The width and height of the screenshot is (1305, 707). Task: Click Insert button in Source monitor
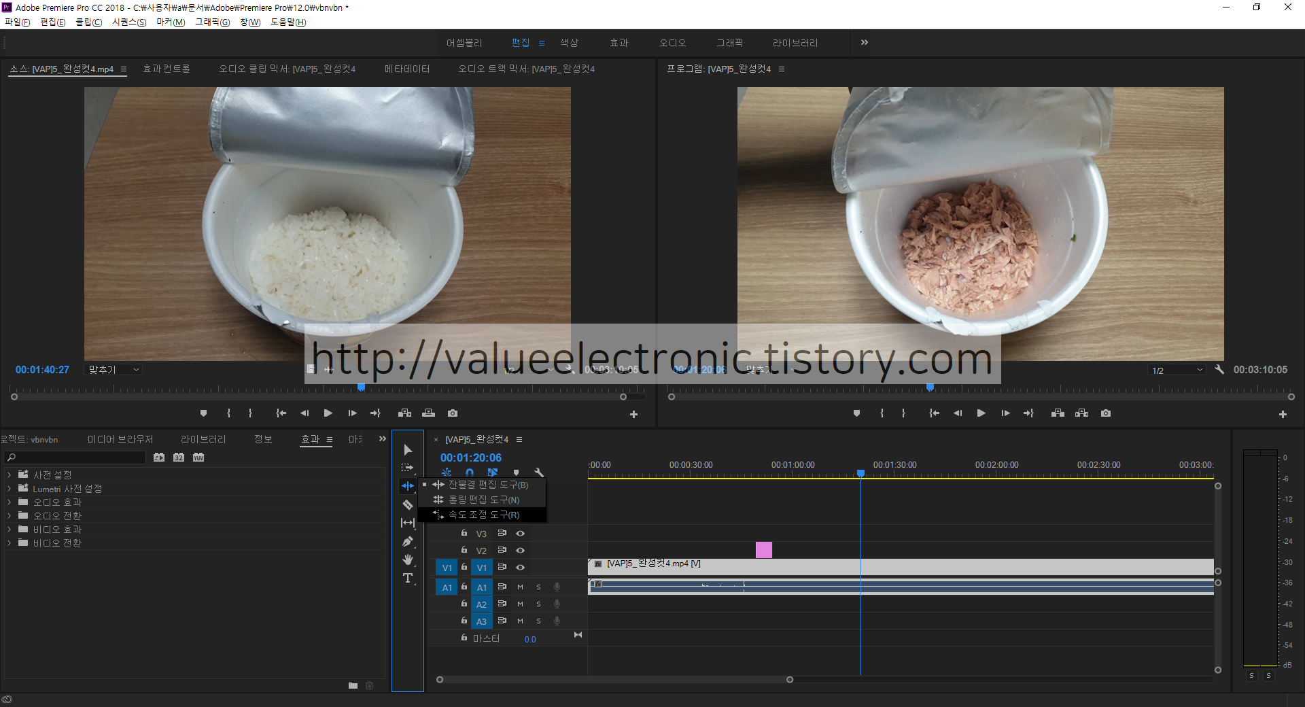(404, 413)
